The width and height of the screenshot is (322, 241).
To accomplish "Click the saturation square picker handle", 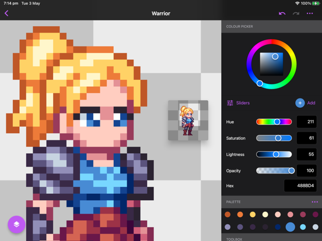I will tap(275, 56).
